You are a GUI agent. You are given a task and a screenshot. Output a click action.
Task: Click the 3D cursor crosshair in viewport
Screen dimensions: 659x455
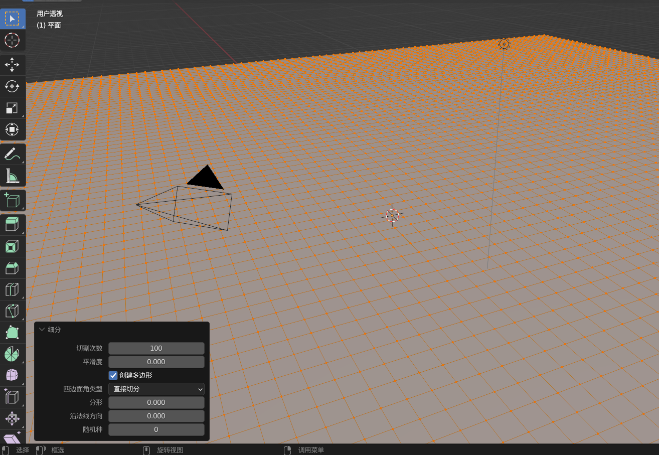pos(392,216)
